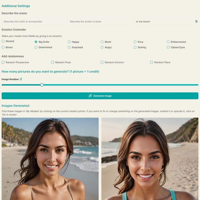Viewport: 200px width, 200px height.
Task: Click the Image Number slider handle
Action: [42, 85]
